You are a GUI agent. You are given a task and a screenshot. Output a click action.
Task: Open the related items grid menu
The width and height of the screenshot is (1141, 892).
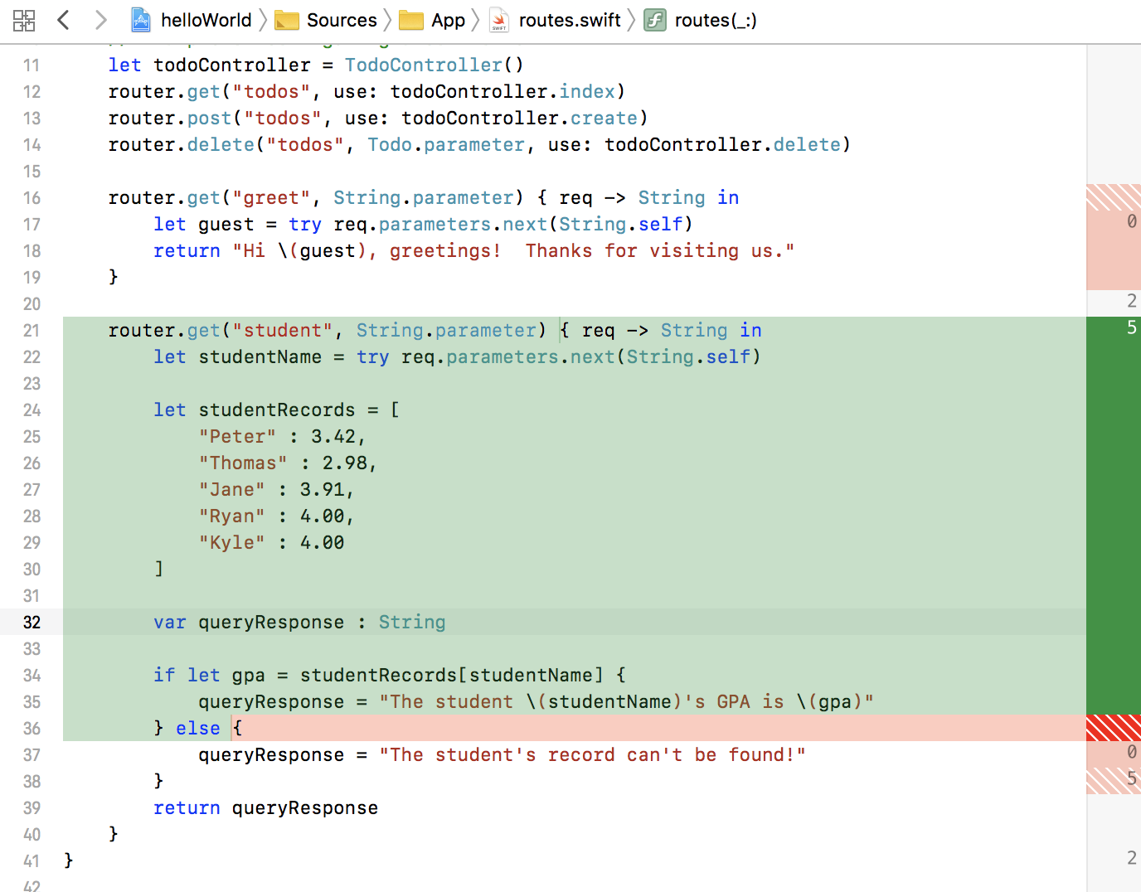24,21
